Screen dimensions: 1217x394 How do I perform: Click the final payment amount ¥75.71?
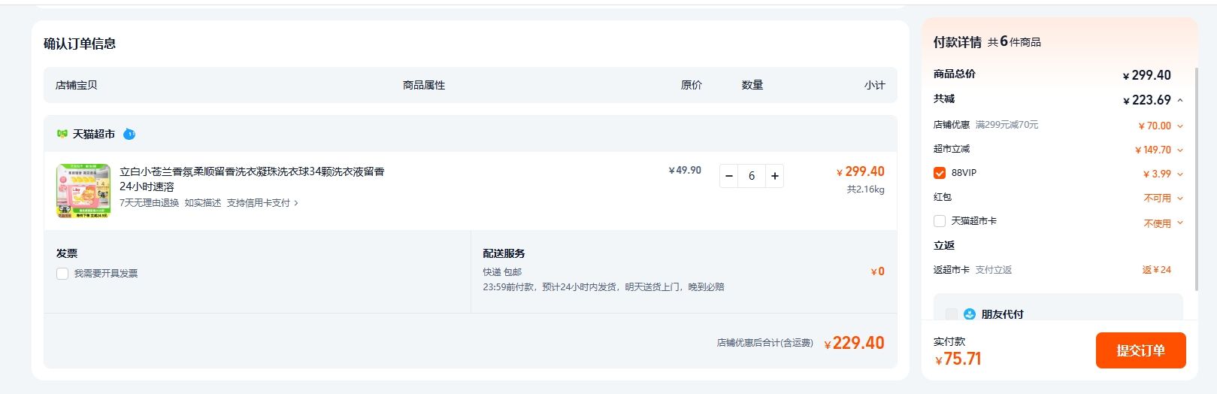(x=958, y=359)
